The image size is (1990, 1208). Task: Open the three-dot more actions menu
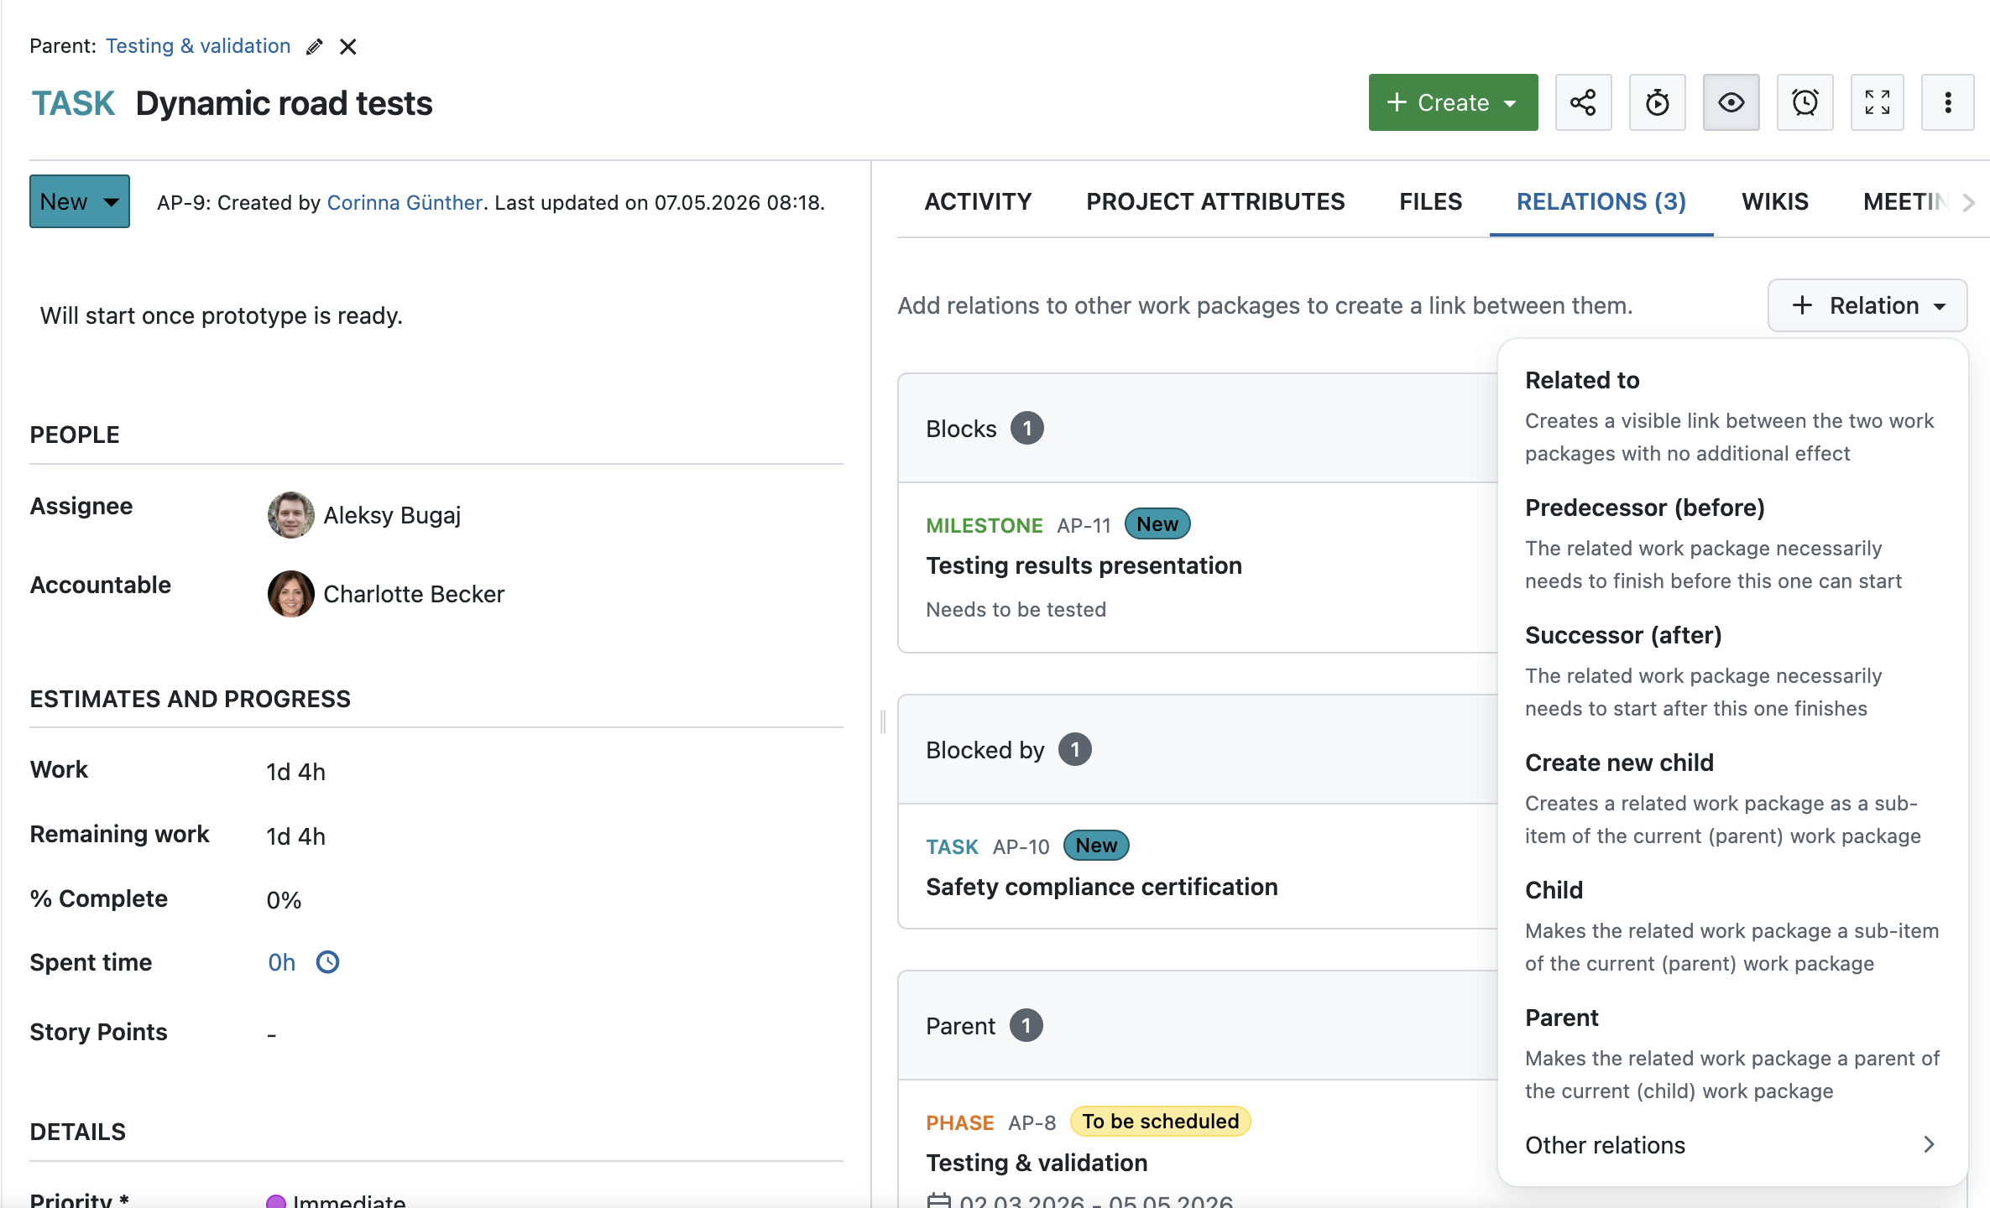point(1948,102)
